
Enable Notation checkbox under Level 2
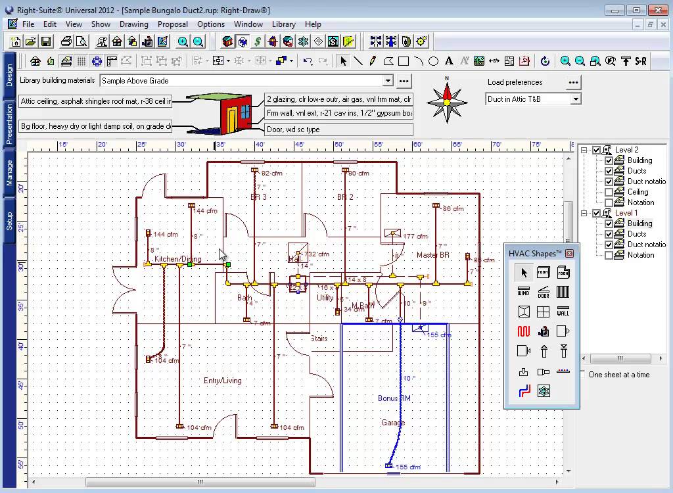[x=609, y=202]
